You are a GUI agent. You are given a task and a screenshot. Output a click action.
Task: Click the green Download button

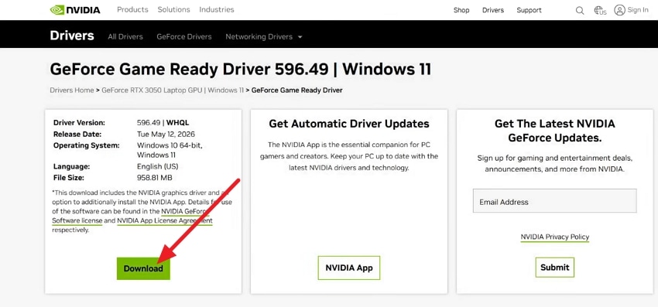point(143,268)
